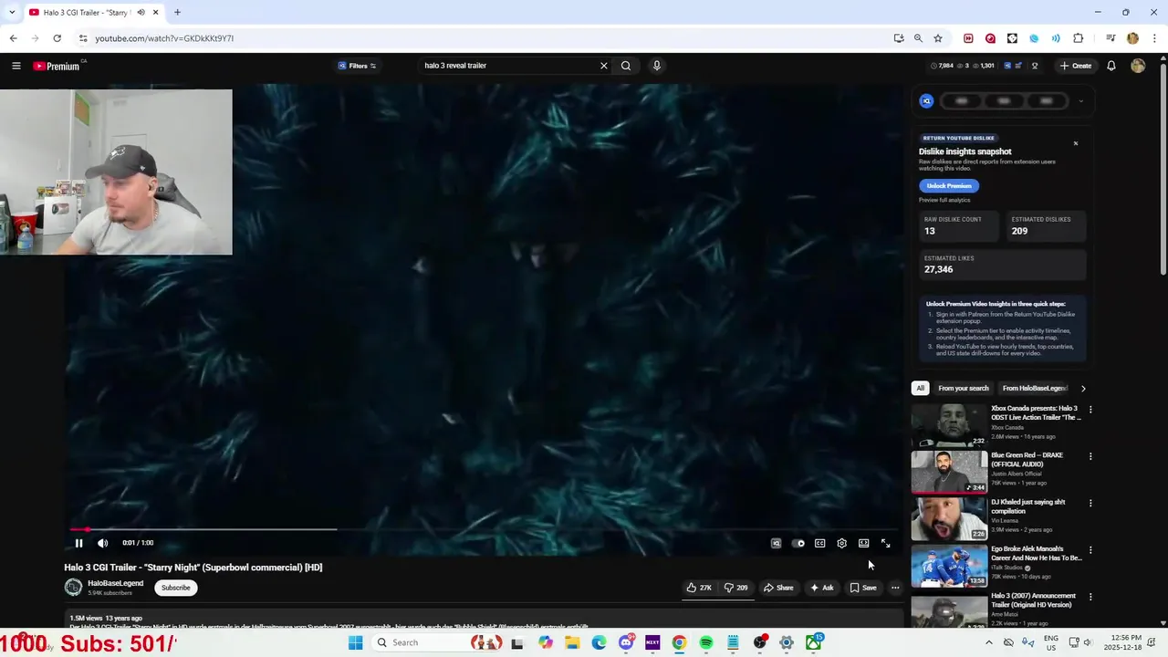The image size is (1168, 657).
Task: Open Discord from the taskbar
Action: pyautogui.click(x=626, y=642)
